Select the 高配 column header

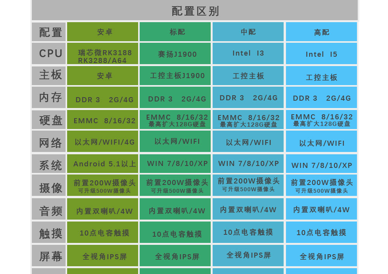point(321,32)
